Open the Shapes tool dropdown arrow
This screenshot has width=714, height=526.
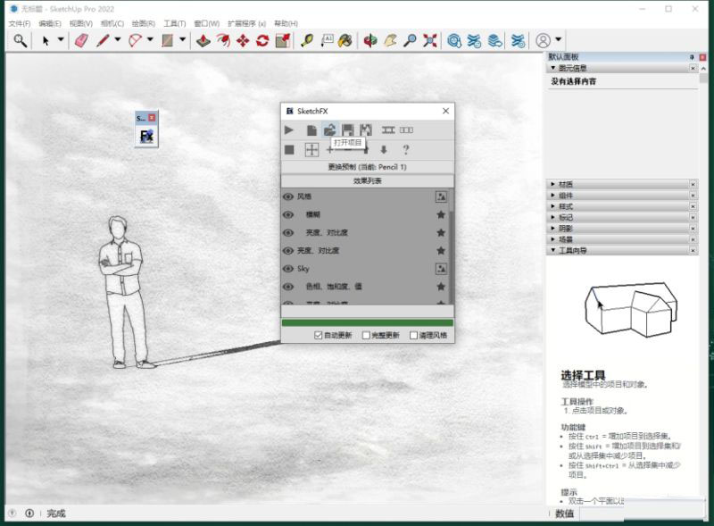[182, 40]
